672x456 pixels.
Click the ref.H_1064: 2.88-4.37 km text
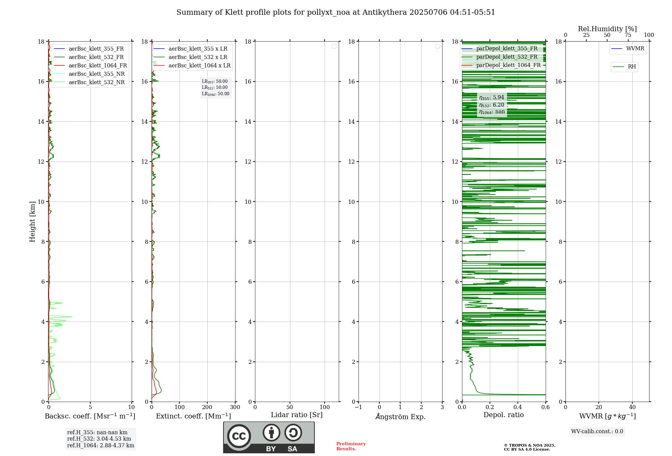point(100,446)
